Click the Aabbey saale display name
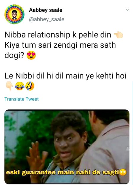 click(46, 10)
